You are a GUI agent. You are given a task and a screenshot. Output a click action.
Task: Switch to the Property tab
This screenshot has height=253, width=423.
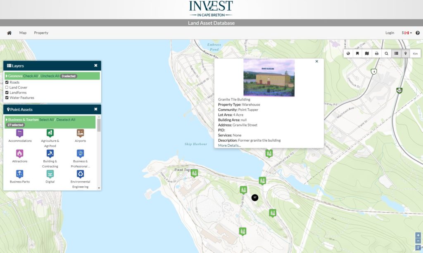[x=41, y=33]
